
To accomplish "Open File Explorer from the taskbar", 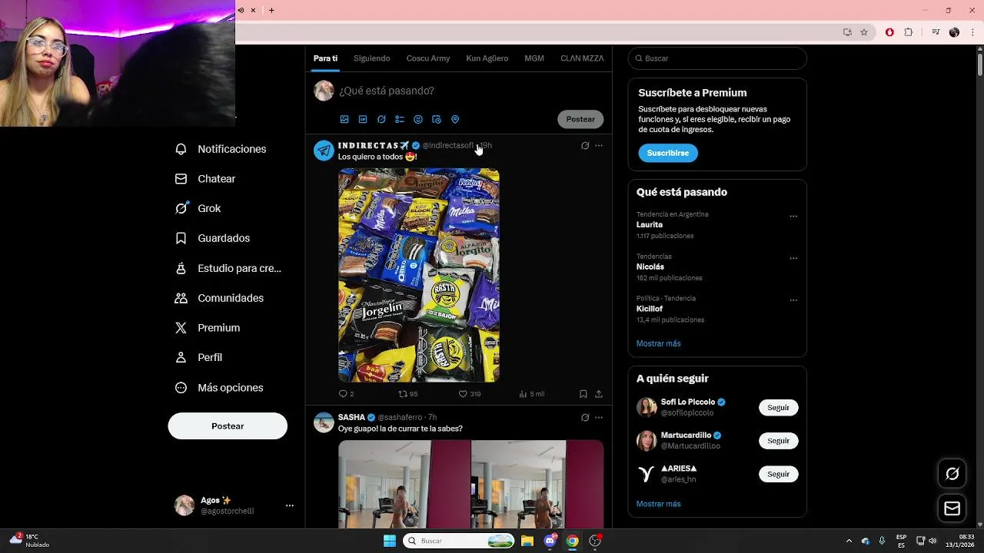I will point(527,541).
